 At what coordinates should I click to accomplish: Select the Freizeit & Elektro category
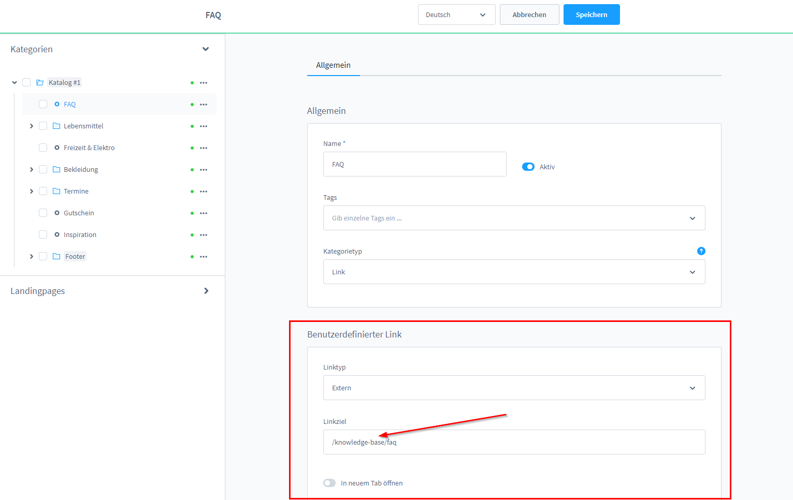(x=89, y=148)
